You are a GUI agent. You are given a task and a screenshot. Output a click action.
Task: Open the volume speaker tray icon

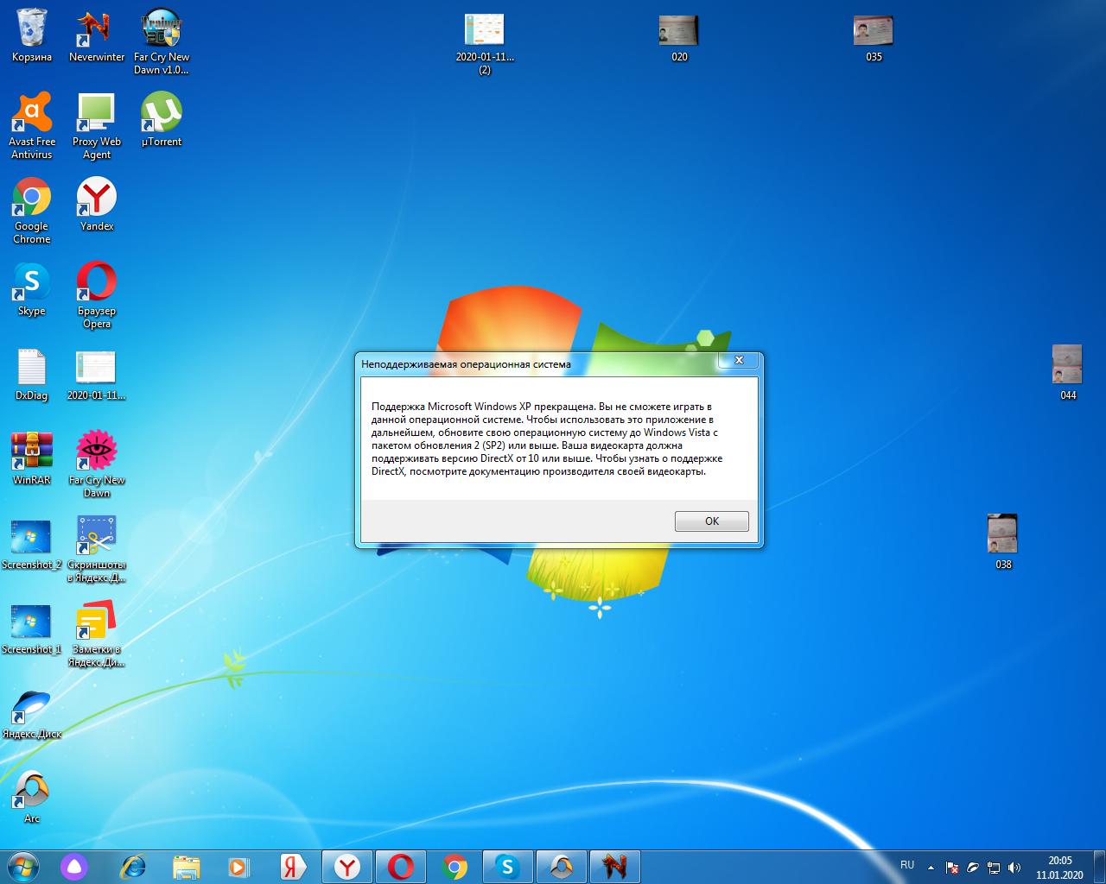(1014, 868)
